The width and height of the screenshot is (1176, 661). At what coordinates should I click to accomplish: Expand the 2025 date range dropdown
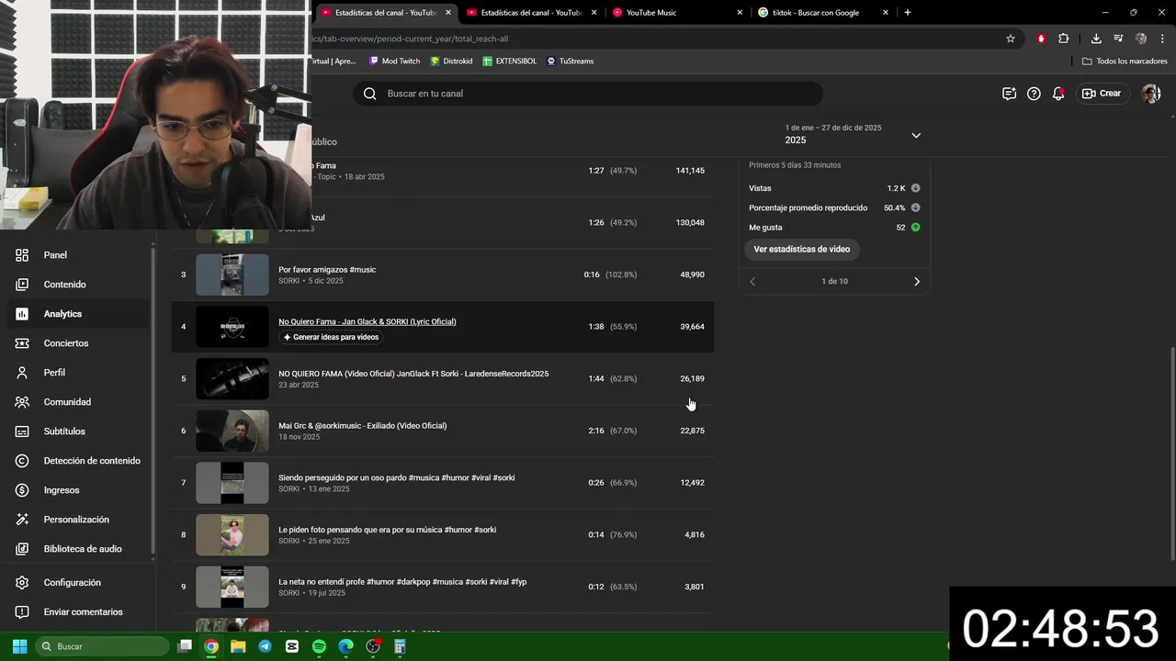tap(916, 135)
